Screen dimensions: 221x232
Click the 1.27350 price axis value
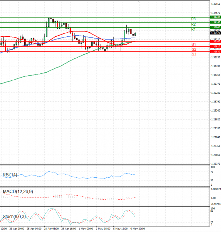[216, 146]
